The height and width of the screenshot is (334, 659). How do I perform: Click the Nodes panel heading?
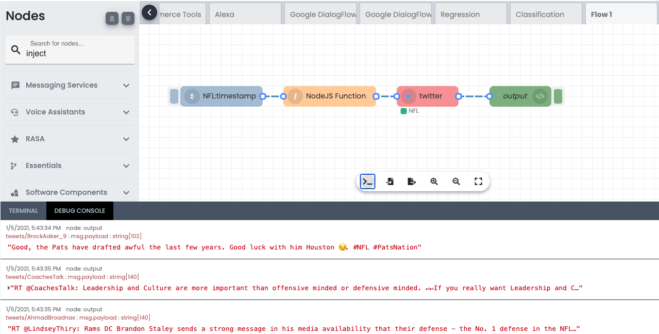point(25,16)
